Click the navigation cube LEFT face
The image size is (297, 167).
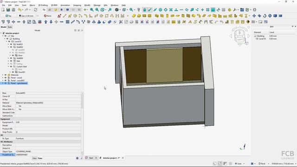coord(240,39)
